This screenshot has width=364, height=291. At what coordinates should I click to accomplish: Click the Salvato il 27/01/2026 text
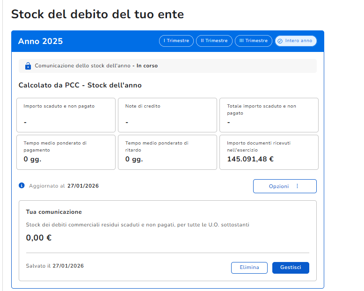point(55,266)
